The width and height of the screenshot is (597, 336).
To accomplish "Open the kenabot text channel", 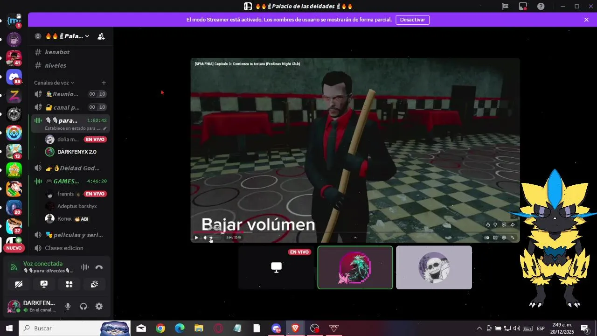I will pos(70,52).
